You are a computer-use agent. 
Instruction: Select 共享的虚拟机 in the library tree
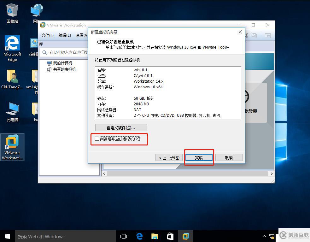[x=64, y=69]
